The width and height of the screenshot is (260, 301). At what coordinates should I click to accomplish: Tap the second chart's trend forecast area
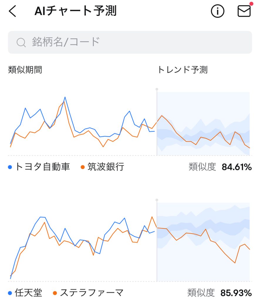coord(203,241)
